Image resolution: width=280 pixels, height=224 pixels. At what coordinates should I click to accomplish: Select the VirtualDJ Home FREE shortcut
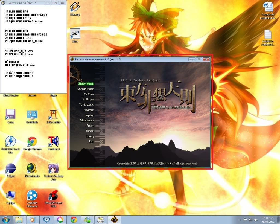click(x=54, y=199)
